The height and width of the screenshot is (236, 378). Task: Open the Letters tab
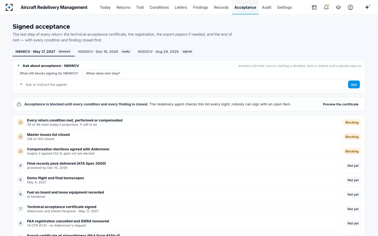tap(181, 7)
